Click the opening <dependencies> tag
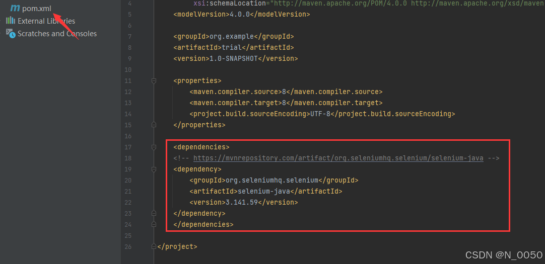Screen dimensions: 545x264 click(201, 147)
